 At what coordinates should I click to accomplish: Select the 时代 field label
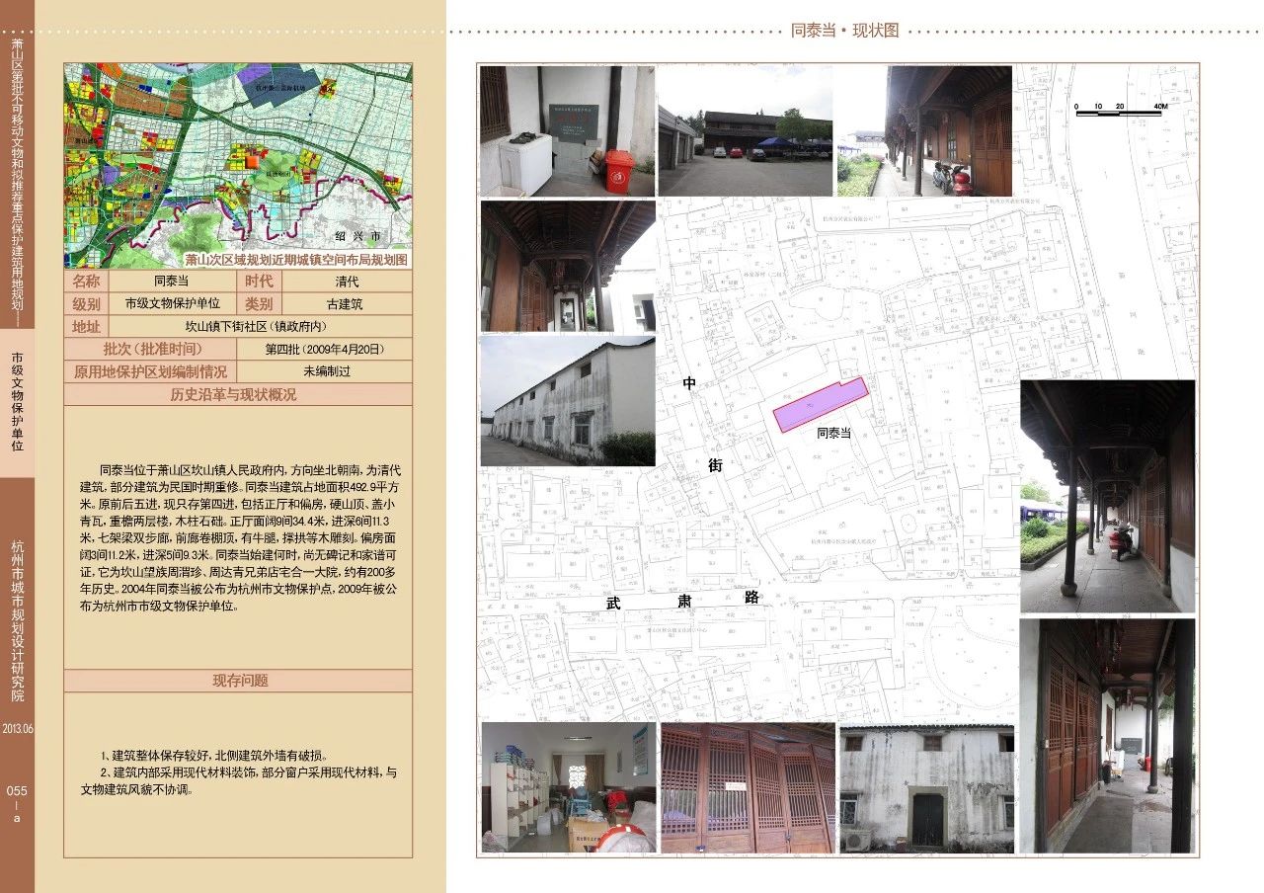pos(258,281)
